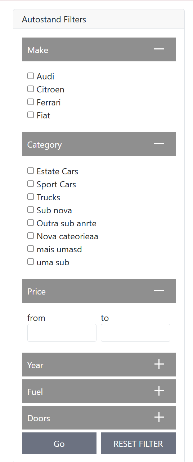
Task: Tick the Audi checkbox
Action: click(x=31, y=76)
